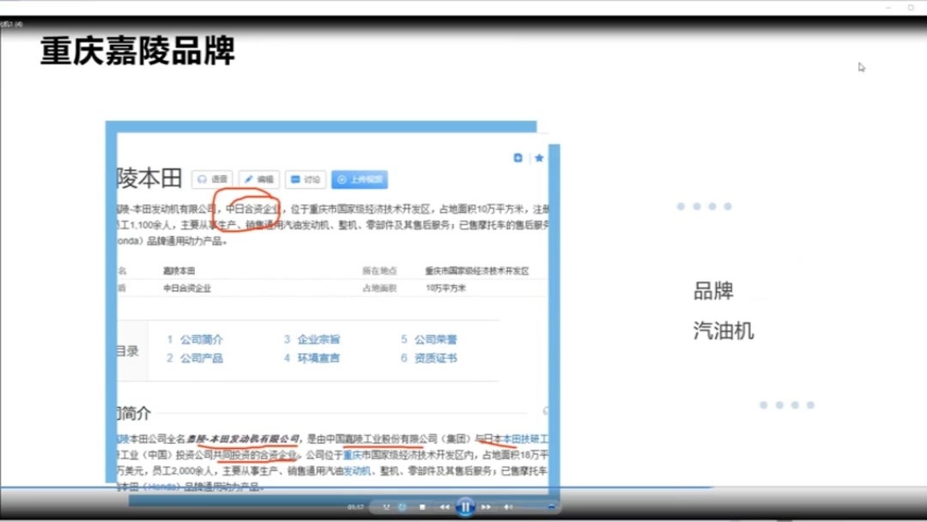The width and height of the screenshot is (927, 522).
Task: Click the star favorite icon at top right
Action: pyautogui.click(x=541, y=158)
